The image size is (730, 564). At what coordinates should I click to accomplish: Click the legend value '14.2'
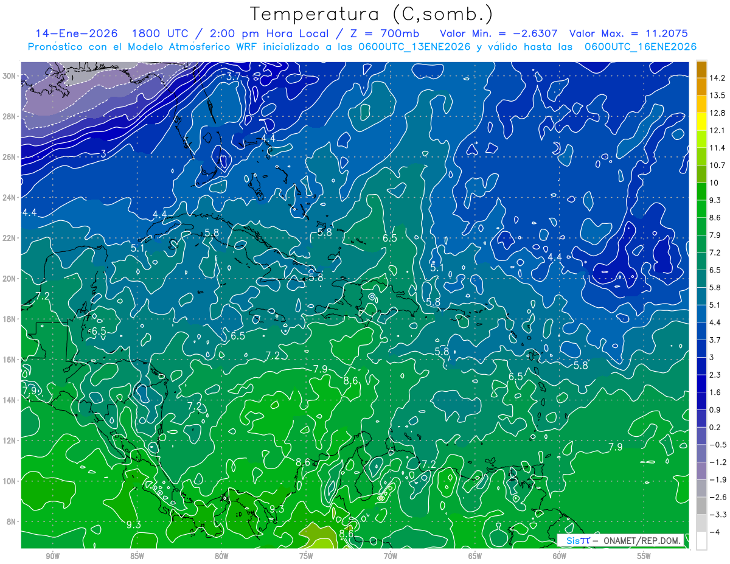click(717, 78)
